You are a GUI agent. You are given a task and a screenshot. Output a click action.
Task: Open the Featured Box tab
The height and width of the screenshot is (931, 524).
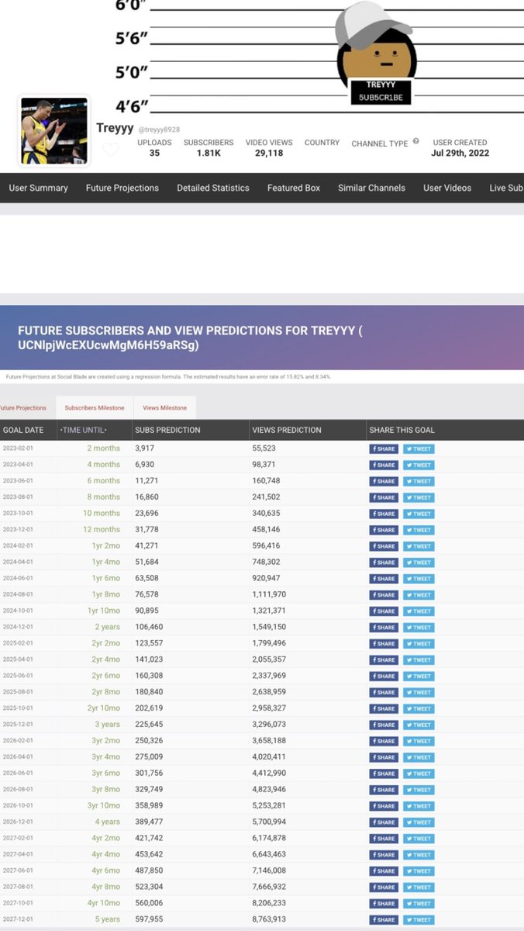tap(294, 188)
